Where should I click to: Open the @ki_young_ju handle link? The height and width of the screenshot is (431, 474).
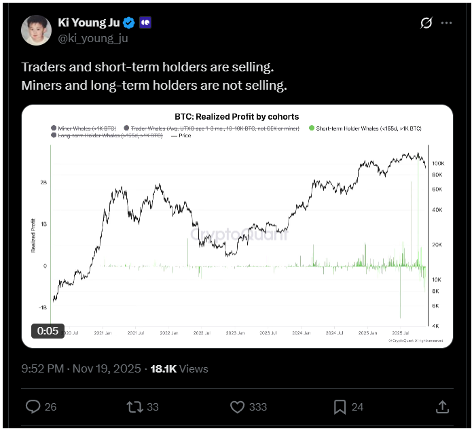pos(93,38)
